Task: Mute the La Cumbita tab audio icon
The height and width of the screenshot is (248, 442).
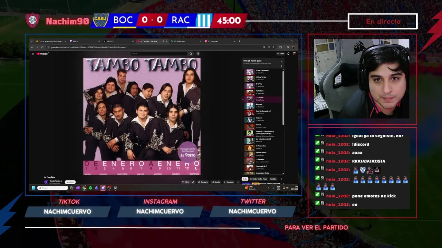Action: click(163, 41)
